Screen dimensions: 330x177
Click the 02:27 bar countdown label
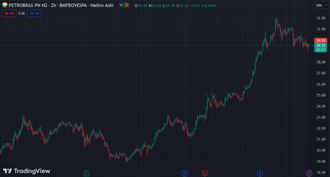pos(321,50)
